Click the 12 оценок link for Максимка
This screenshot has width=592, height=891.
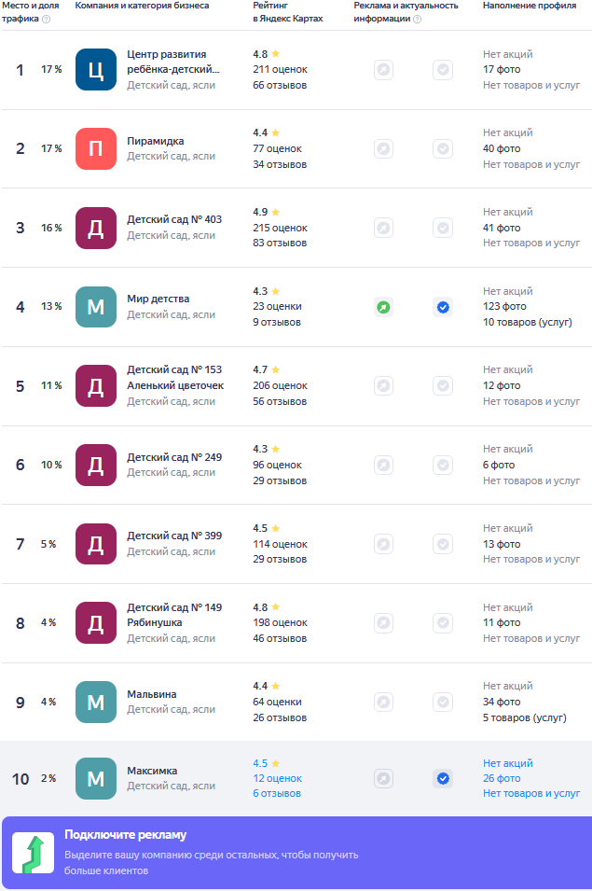pos(277,778)
